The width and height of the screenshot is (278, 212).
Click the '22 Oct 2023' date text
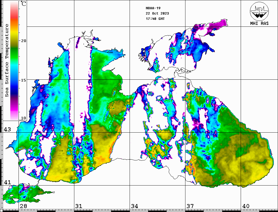pyautogui.click(x=157, y=13)
